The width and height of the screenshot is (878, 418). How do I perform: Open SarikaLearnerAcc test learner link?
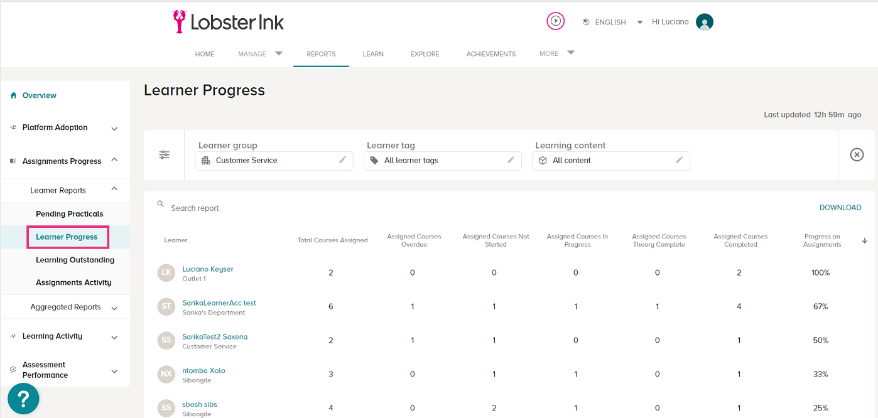click(x=219, y=303)
